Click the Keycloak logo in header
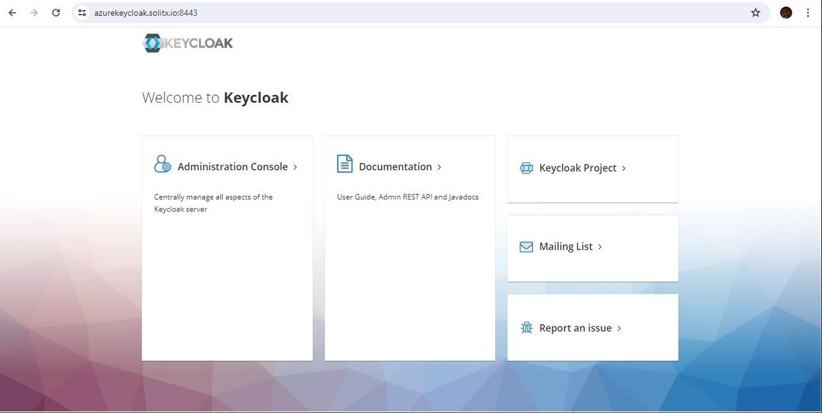822x413 pixels. (188, 43)
